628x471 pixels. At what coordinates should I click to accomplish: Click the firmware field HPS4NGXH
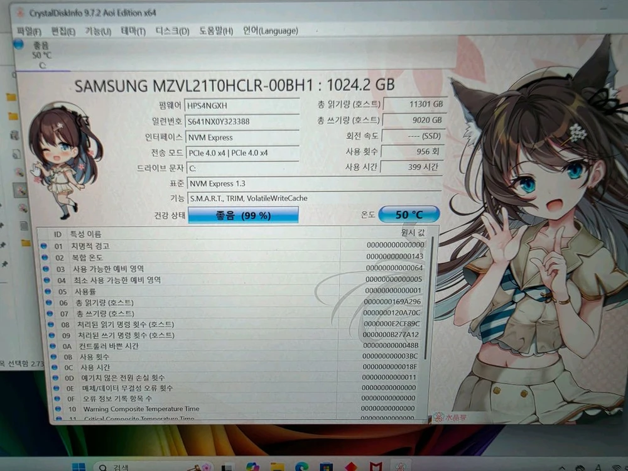[x=242, y=106]
